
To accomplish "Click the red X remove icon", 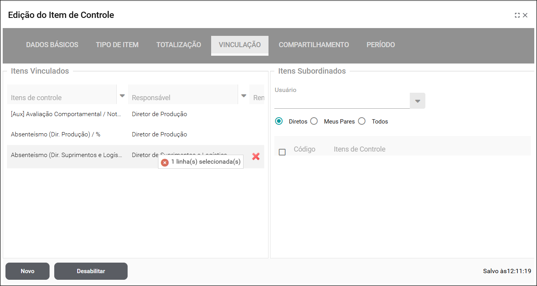I will click(x=256, y=156).
